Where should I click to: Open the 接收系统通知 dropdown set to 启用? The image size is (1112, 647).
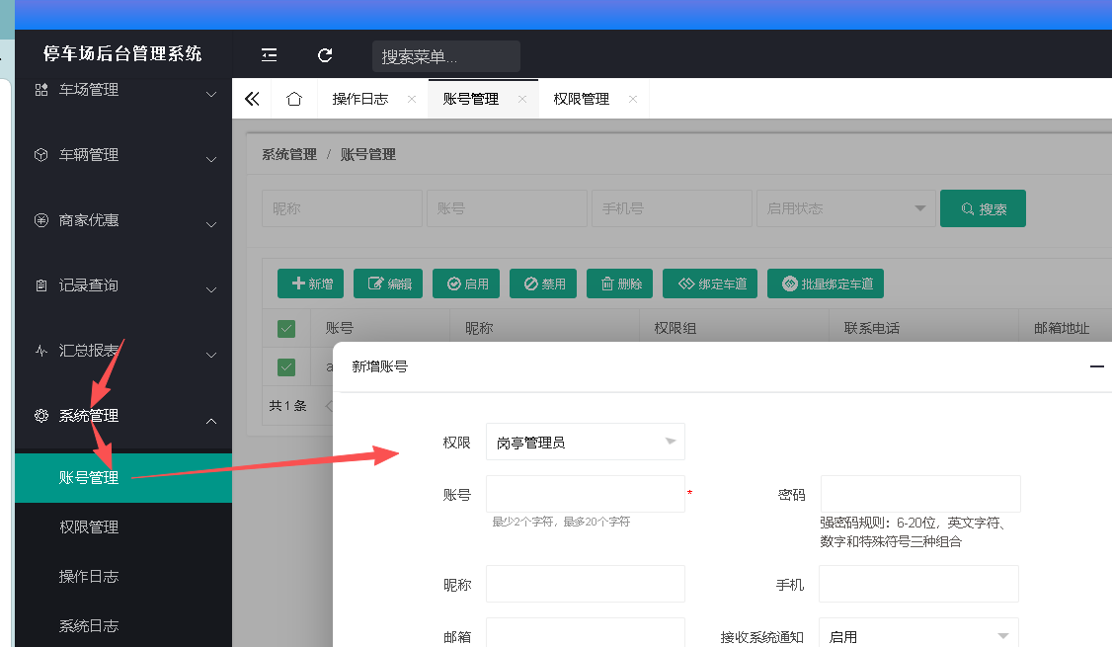(x=918, y=636)
